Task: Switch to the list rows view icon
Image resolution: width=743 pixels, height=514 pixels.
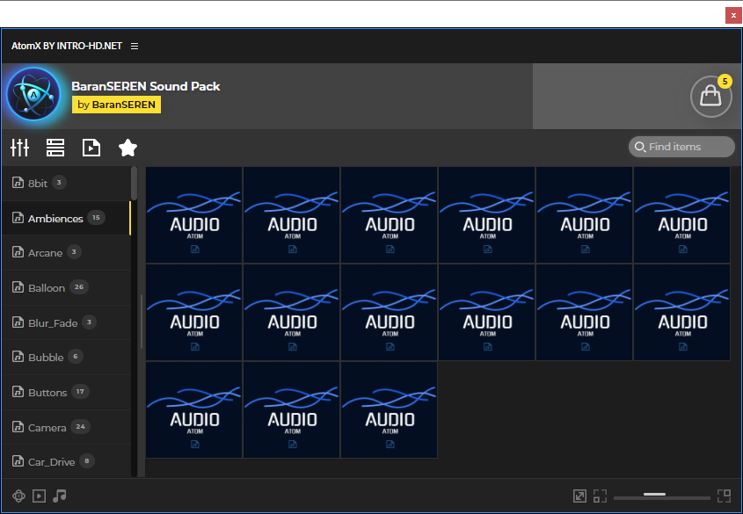Action: tap(55, 148)
